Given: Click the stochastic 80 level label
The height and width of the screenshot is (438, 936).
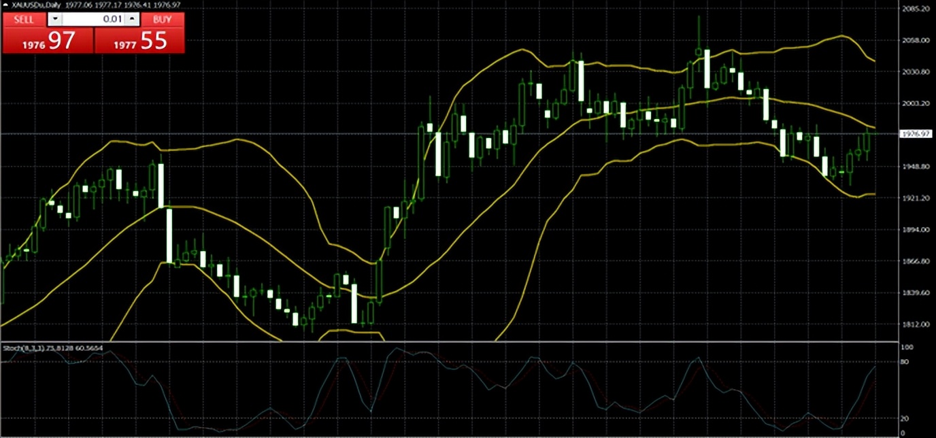Looking at the screenshot, I should [x=903, y=362].
